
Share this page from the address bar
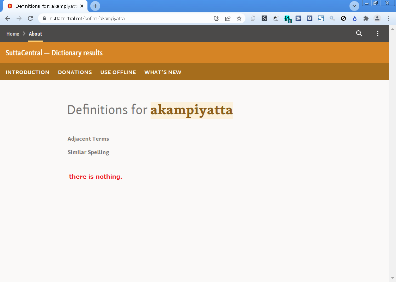pyautogui.click(x=228, y=18)
